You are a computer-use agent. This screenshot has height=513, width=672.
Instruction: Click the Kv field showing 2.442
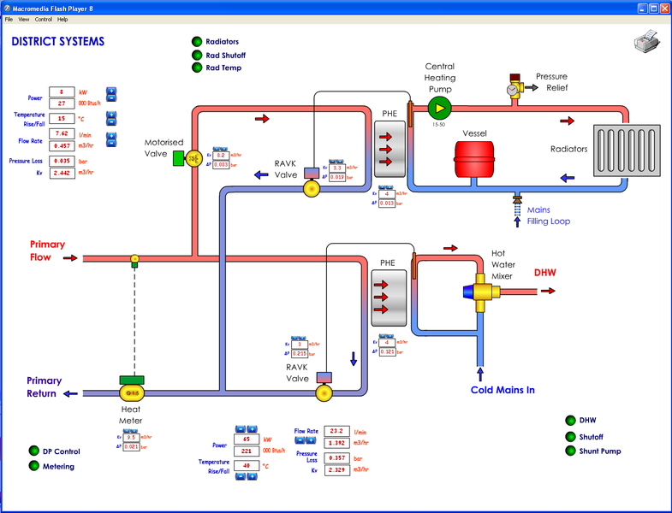[62, 173]
